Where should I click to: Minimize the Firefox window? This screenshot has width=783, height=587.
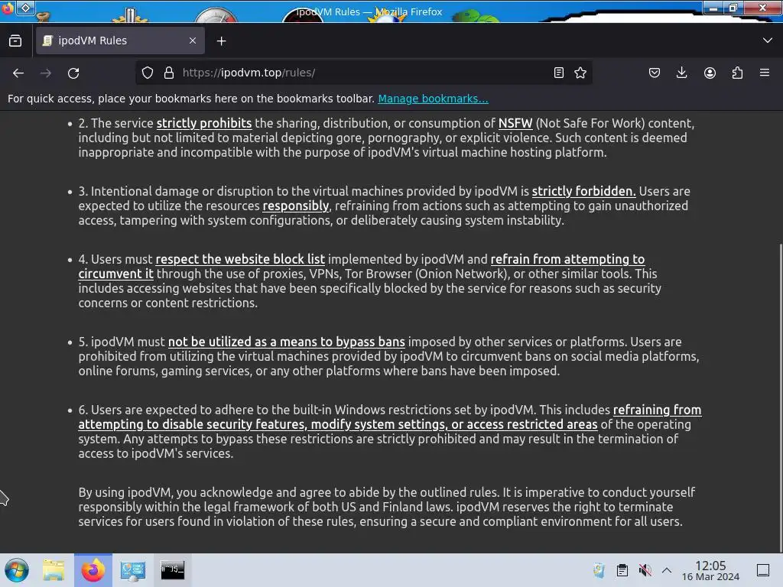(713, 8)
